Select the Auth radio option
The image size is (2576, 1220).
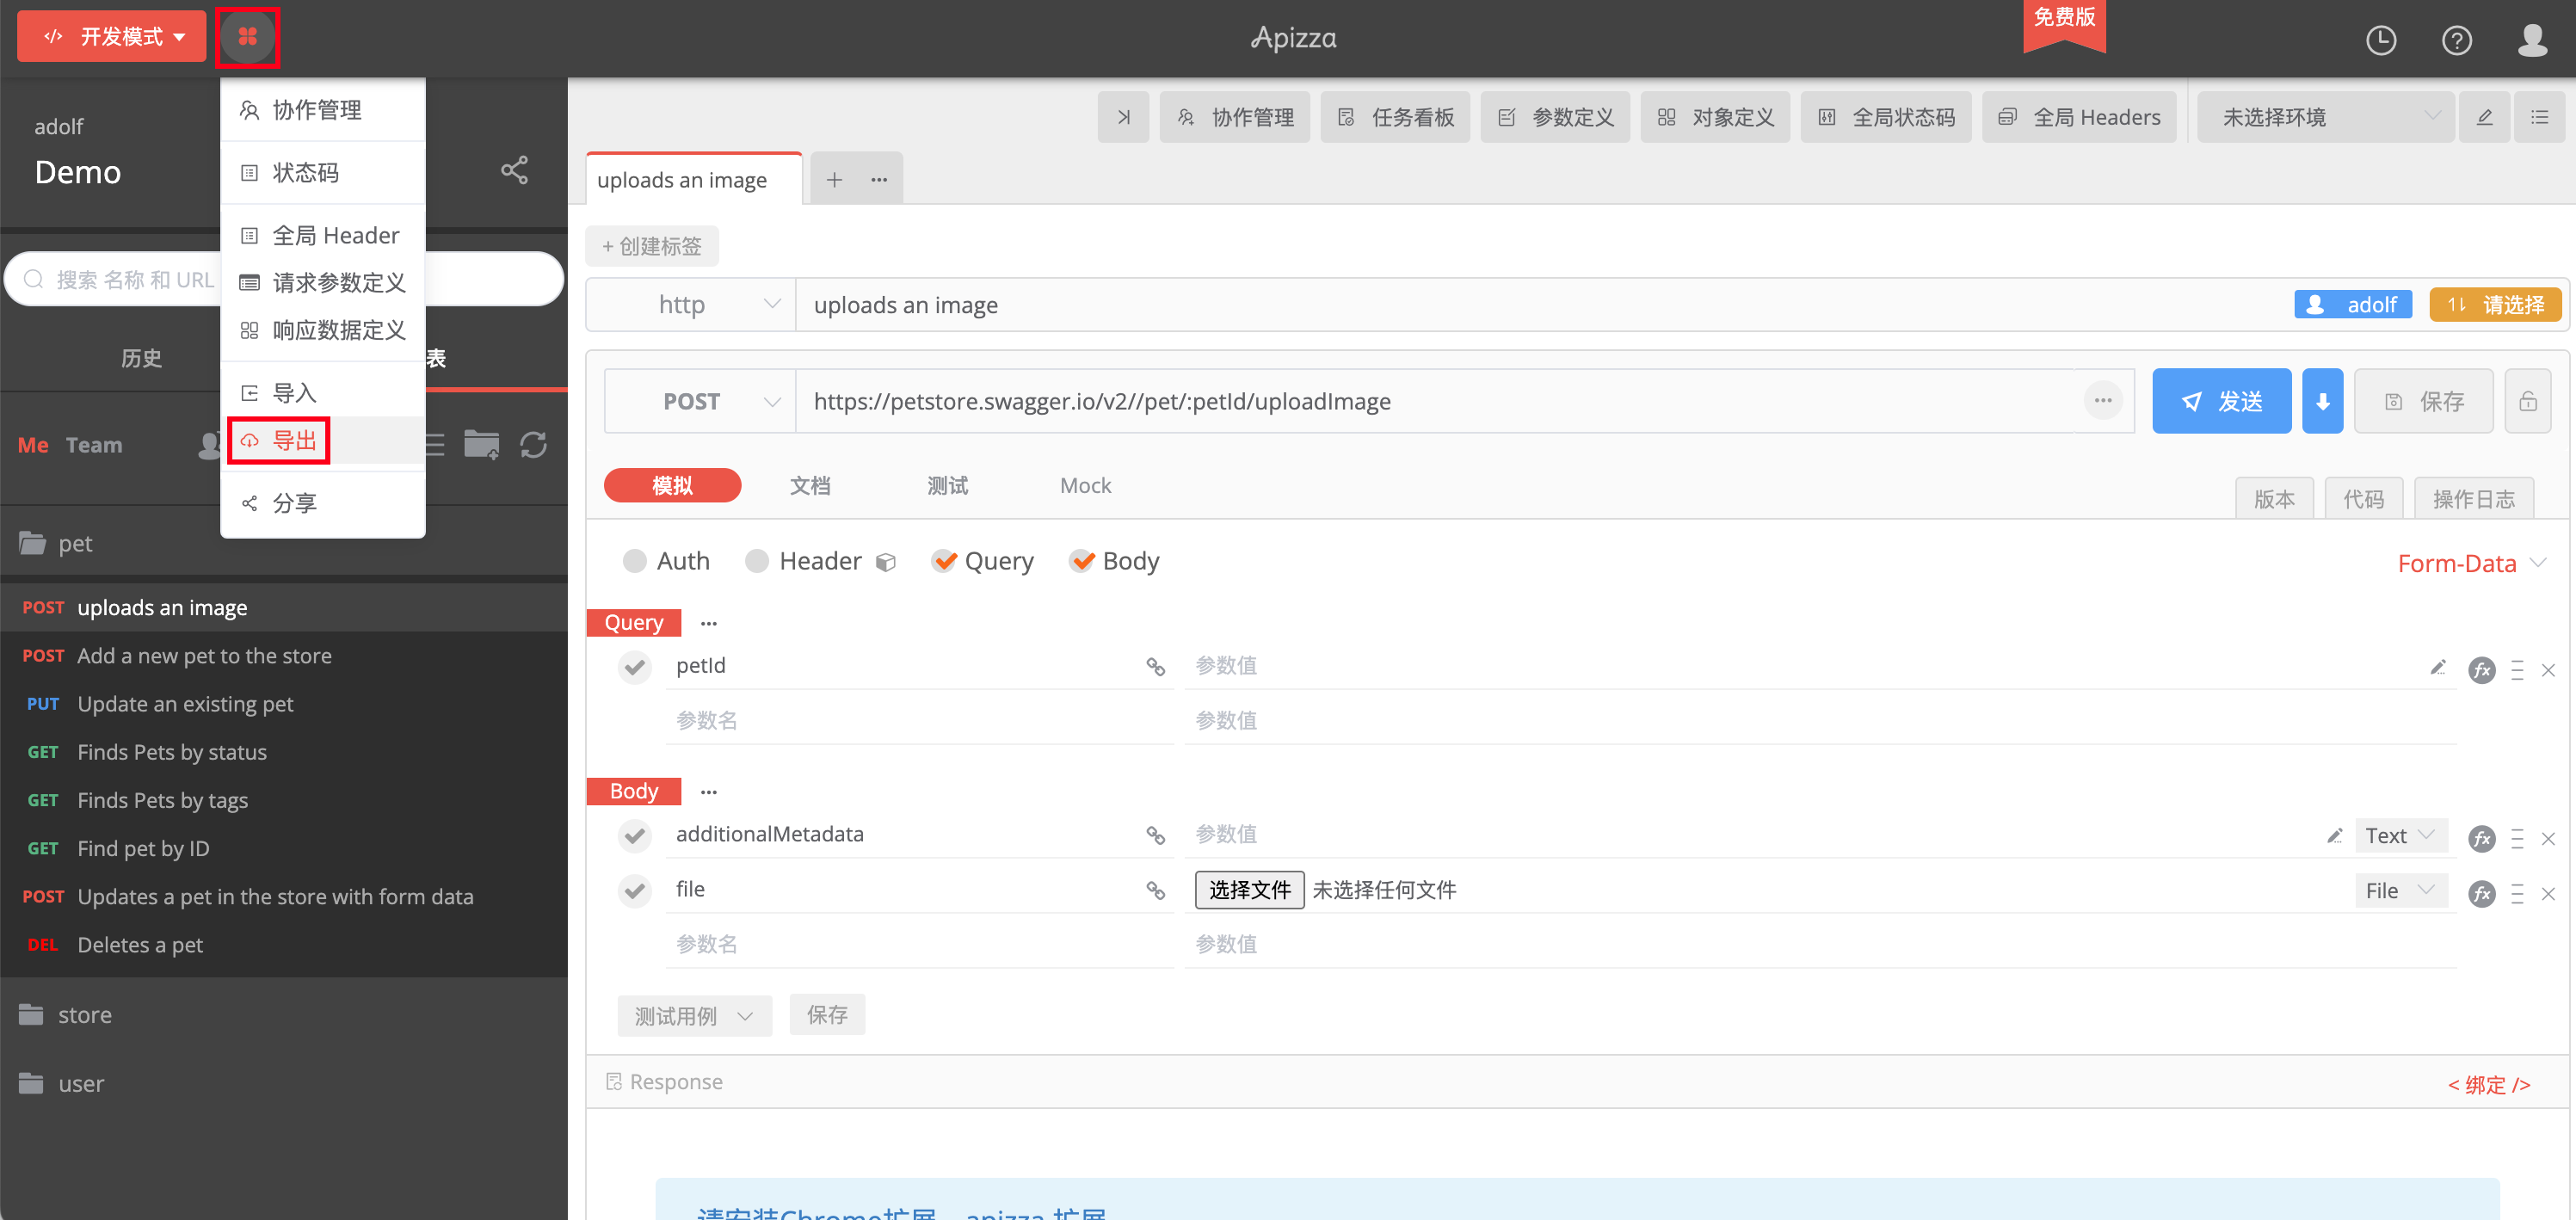click(x=635, y=561)
